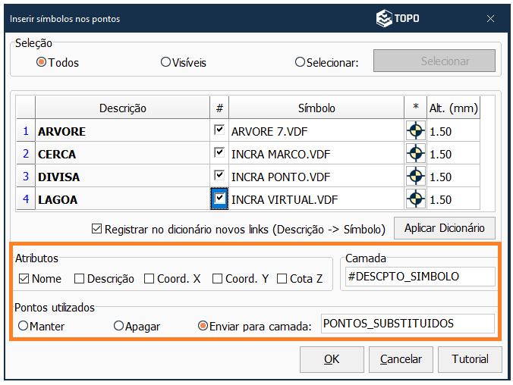Check the Cota Z attribute option
Screen dimensions: 513x385
[x=283, y=279]
